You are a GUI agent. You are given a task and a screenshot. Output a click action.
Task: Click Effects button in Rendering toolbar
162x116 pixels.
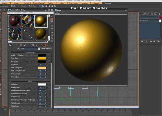coord(13,6)
